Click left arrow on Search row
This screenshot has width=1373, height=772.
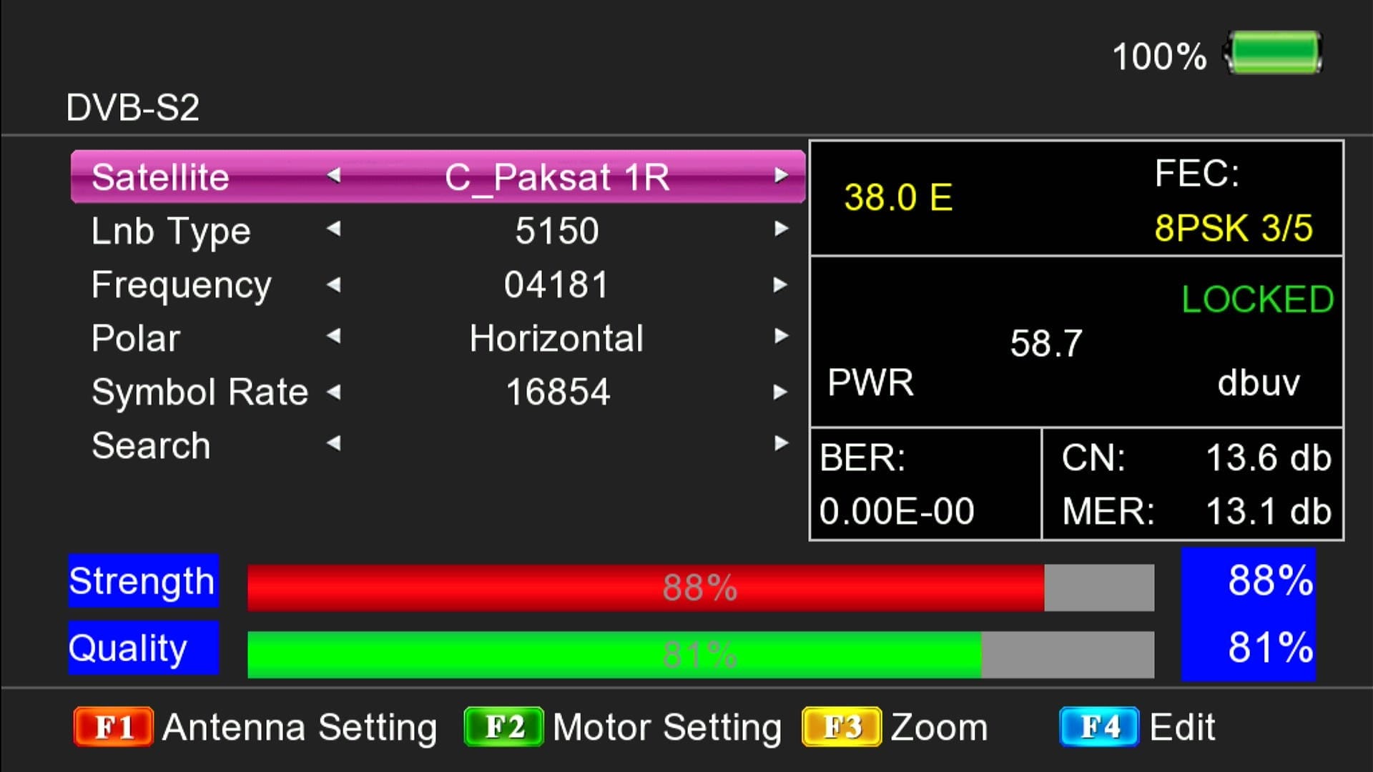[x=333, y=443]
